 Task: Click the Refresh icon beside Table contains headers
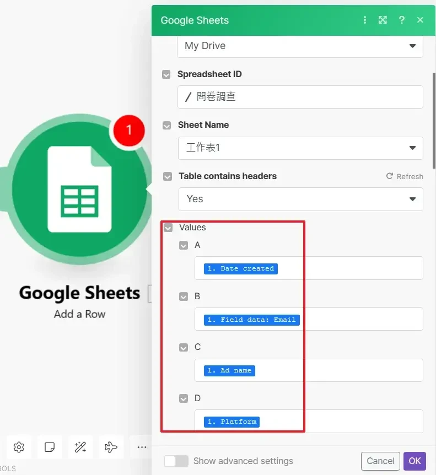click(390, 176)
